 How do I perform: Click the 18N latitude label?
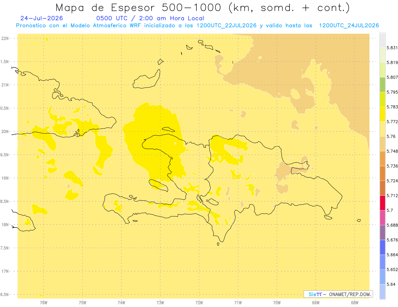[x=5, y=225]
